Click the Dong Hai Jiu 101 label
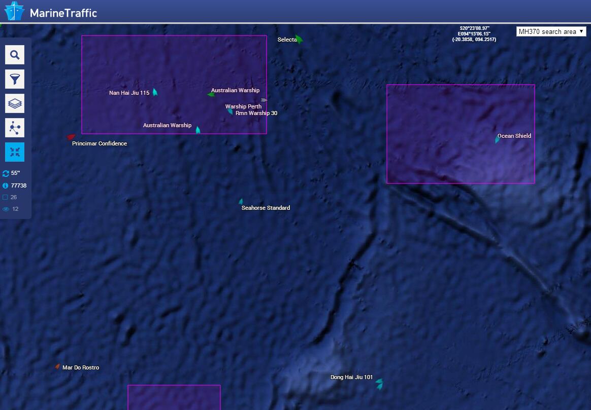 tap(352, 377)
